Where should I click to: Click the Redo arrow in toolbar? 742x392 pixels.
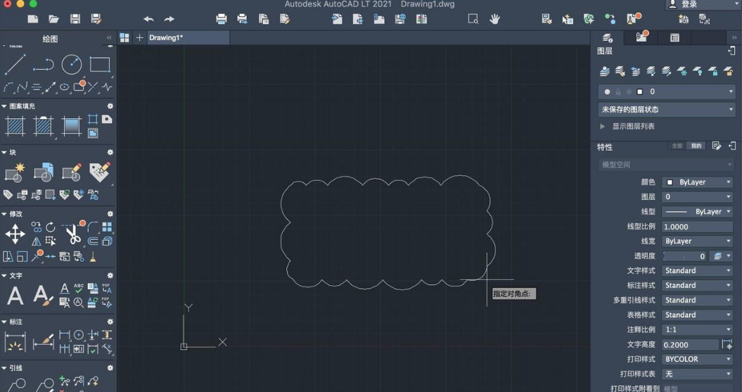coord(169,19)
